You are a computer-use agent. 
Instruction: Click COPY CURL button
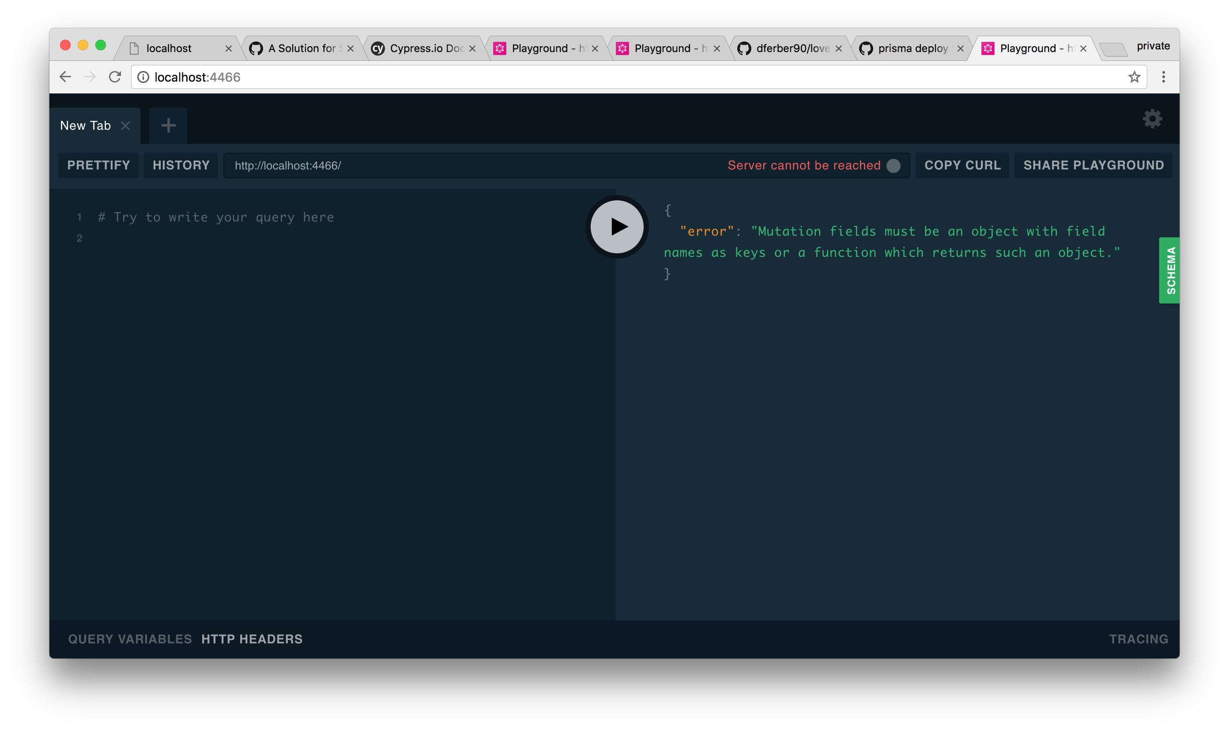[962, 165]
